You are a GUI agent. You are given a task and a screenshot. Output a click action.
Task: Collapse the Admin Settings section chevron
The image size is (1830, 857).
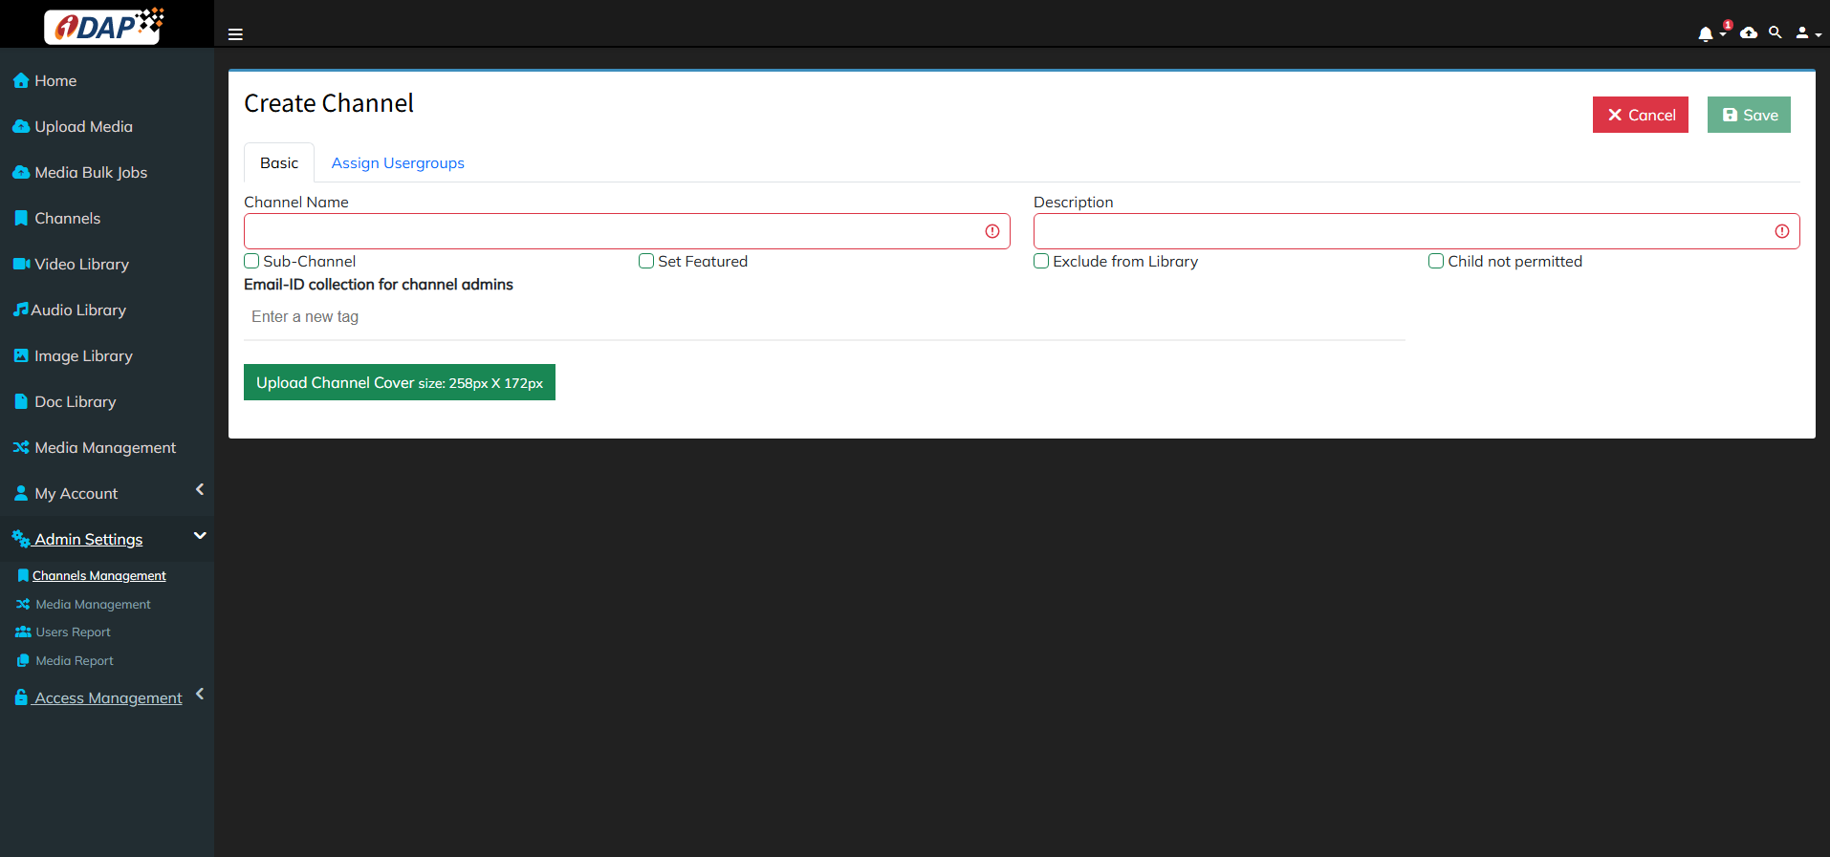[x=200, y=536]
